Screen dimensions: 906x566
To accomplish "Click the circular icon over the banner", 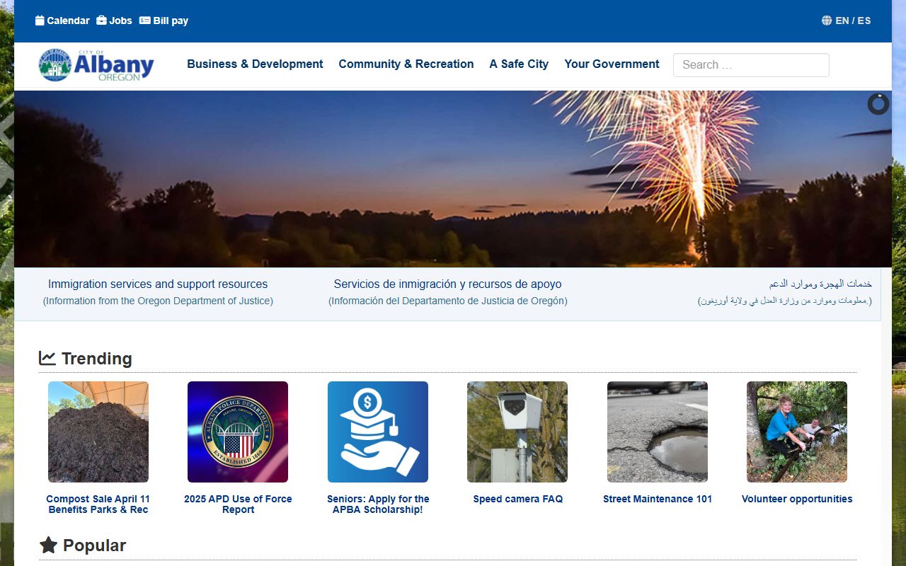I will click(x=878, y=104).
